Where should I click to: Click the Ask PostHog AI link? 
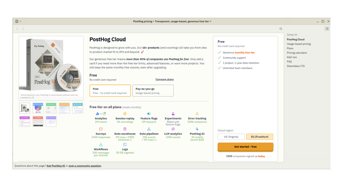tap(56, 166)
